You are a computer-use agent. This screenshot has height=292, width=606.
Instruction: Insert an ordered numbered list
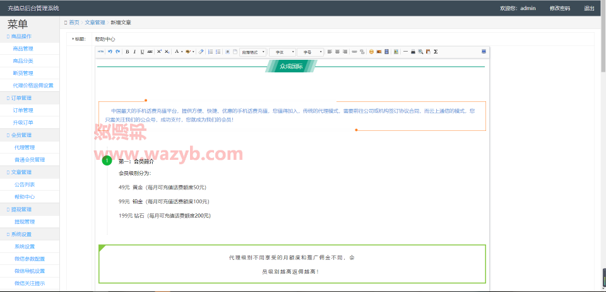211,52
